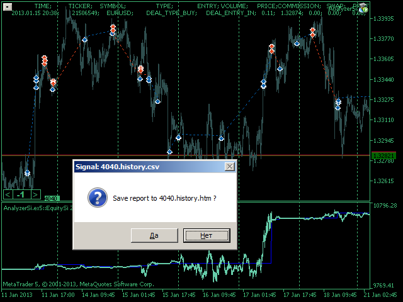Click the 1.32821 current price tag

tap(383, 155)
